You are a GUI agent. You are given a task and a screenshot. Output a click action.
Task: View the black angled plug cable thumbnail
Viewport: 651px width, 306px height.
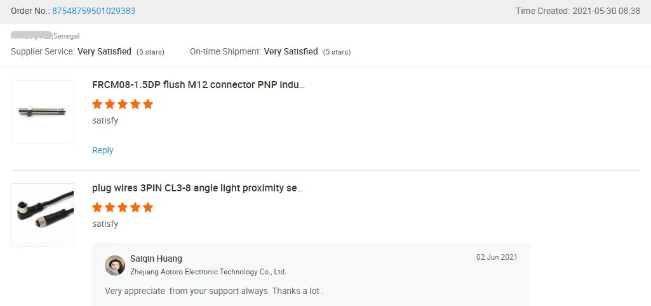click(x=43, y=215)
